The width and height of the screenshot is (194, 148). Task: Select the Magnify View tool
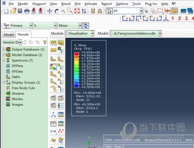pos(63,11)
